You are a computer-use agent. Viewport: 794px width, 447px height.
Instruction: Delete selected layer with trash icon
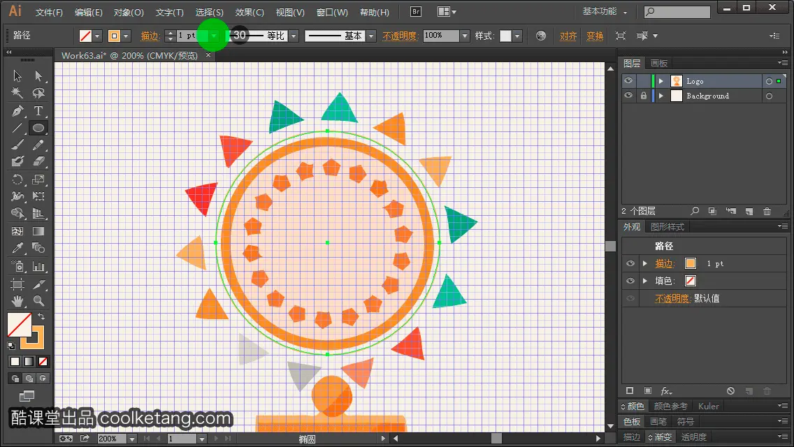(767, 211)
